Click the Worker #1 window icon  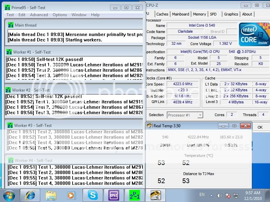[x=9, y=52]
